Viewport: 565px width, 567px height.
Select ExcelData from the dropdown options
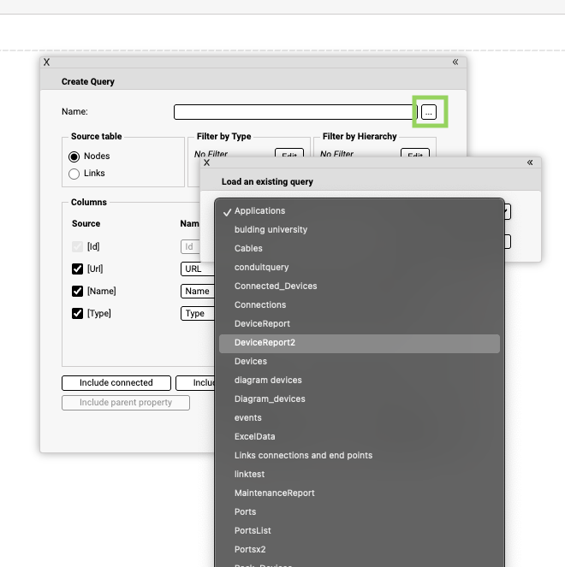[254, 437]
